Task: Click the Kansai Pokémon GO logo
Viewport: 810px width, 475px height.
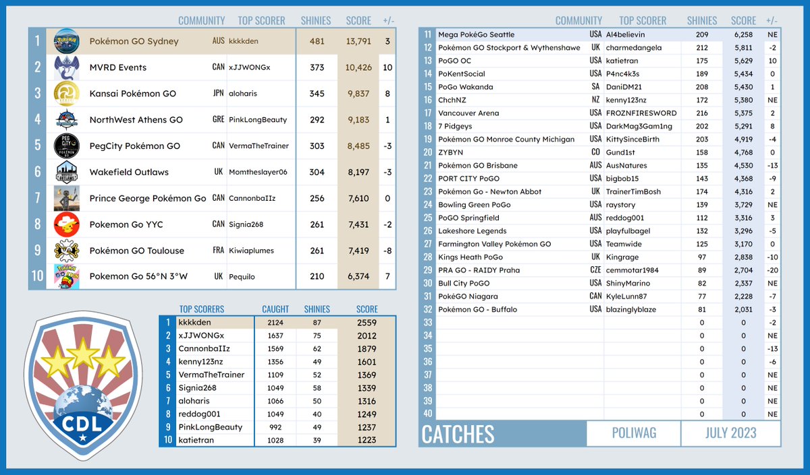Action: [x=66, y=94]
